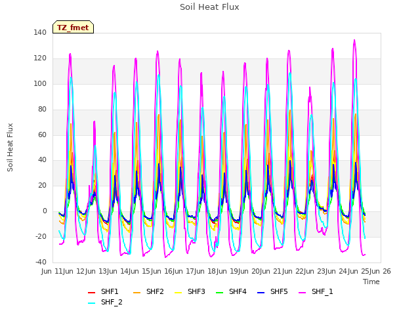The height and width of the screenshot is (315, 420).
Task: Click the 120 y-axis tick label
Action: tap(40, 58)
